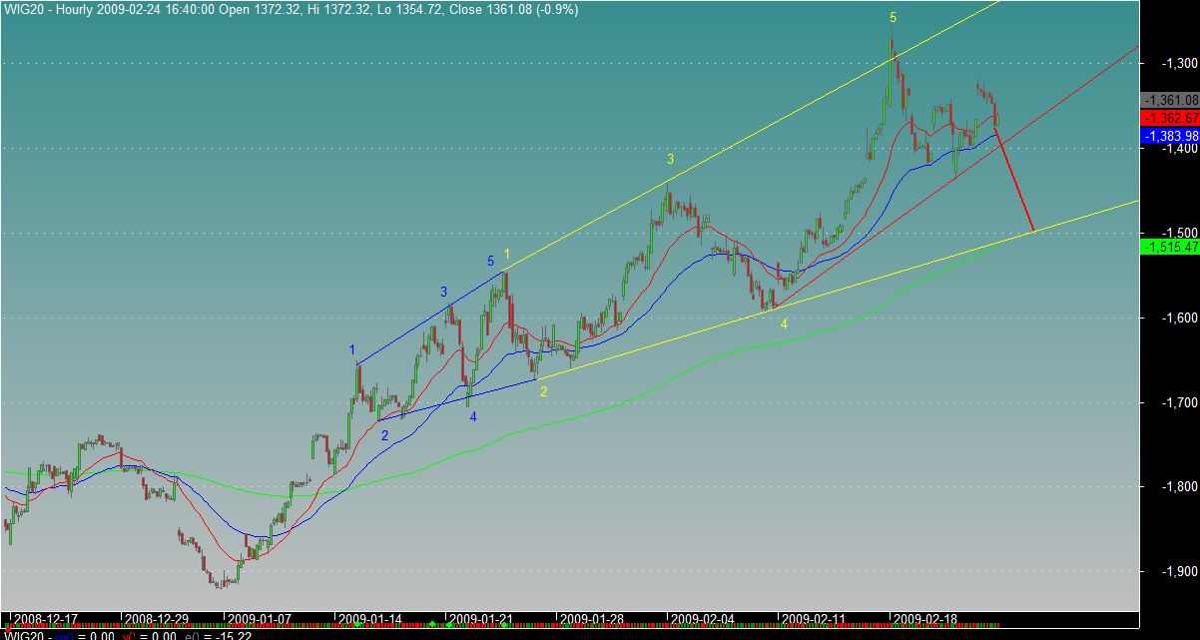Image resolution: width=1200 pixels, height=640 pixels.
Task: Select the 2009-01-14 date on time axis
Action: (372, 619)
